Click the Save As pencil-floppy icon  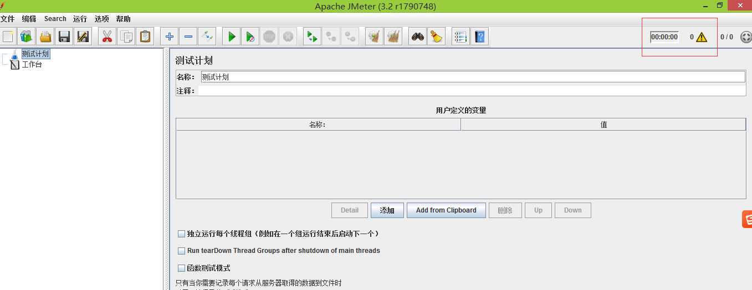(x=83, y=37)
